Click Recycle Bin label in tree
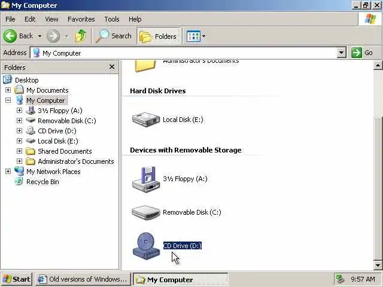The image size is (383, 287). pyautogui.click(x=42, y=182)
